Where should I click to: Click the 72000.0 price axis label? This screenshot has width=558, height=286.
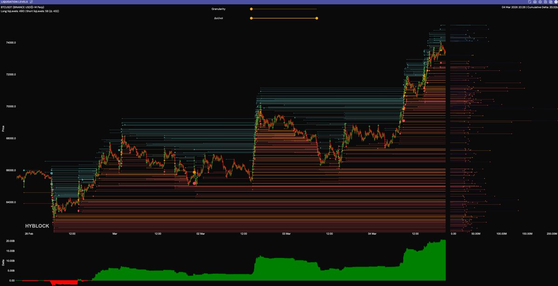11,74
